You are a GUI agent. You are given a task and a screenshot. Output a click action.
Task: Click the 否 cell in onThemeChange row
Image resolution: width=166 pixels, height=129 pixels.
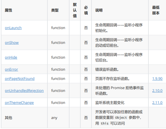(x=86, y=103)
